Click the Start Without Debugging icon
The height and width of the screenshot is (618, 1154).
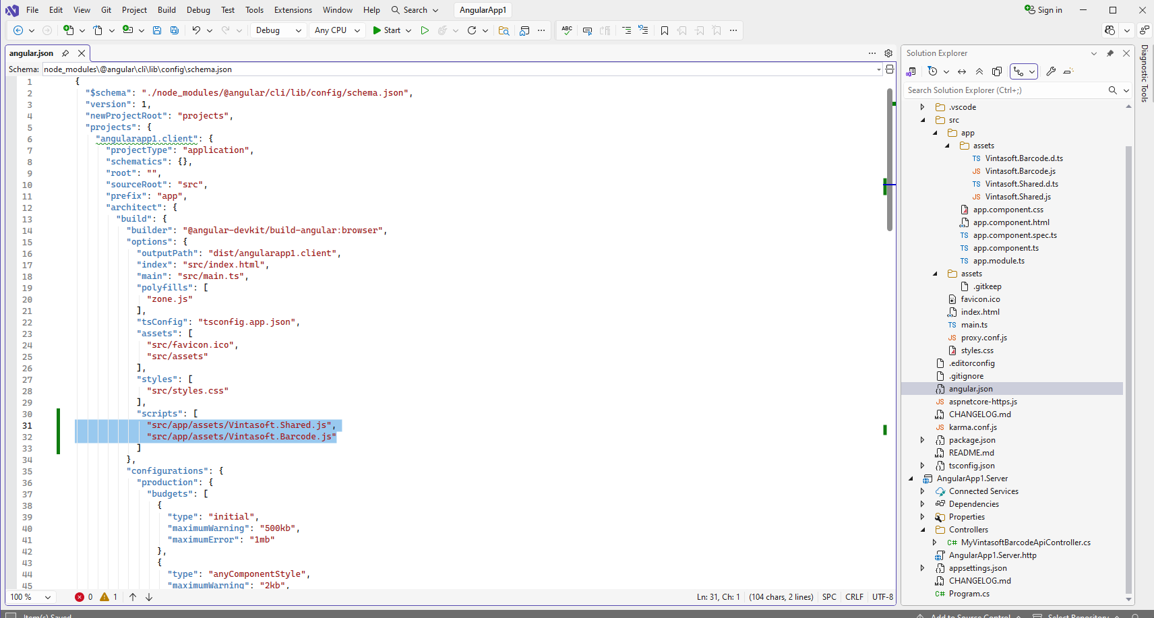point(425,30)
